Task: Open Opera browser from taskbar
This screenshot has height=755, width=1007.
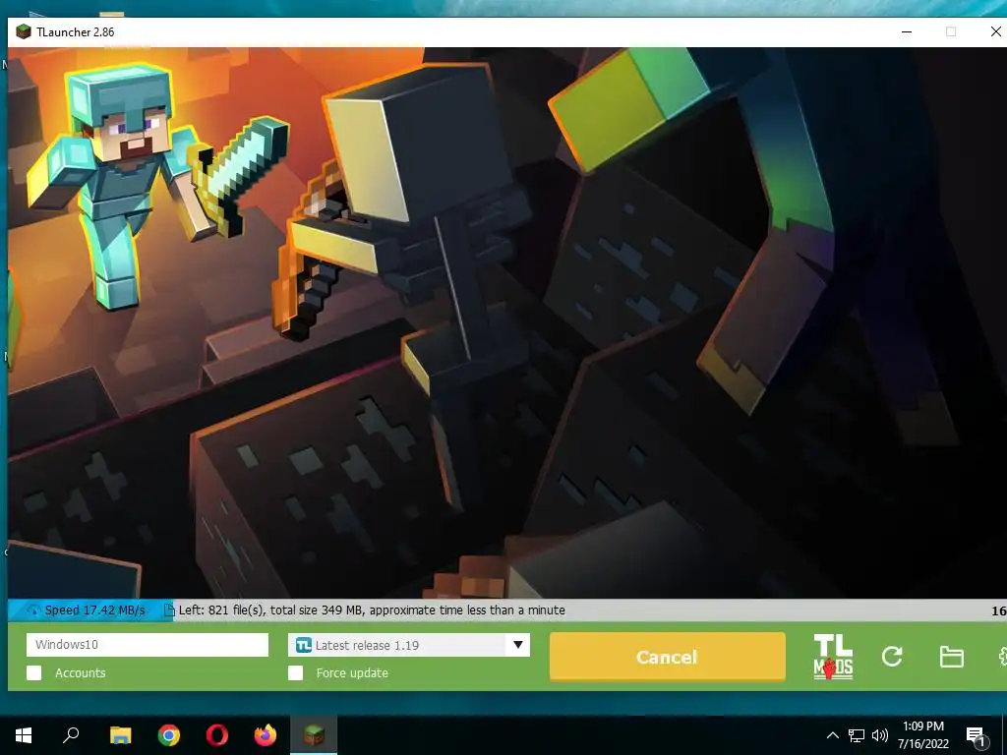Action: 217,734
